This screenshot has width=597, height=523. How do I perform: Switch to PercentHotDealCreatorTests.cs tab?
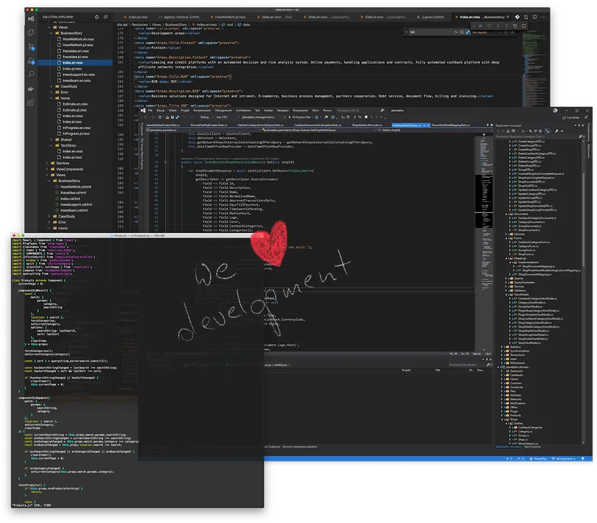[208, 125]
